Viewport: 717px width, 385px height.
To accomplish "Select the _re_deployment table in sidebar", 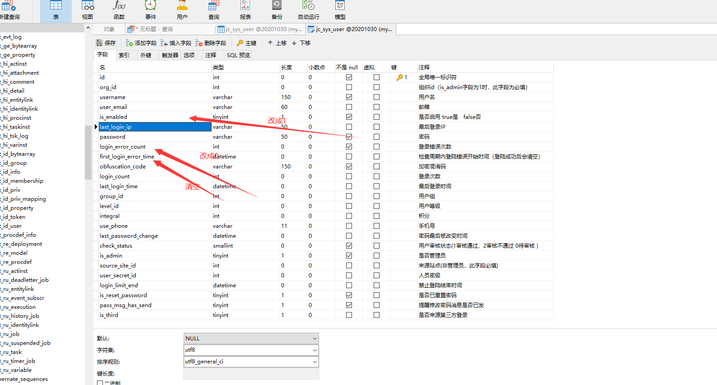I will click(21, 244).
